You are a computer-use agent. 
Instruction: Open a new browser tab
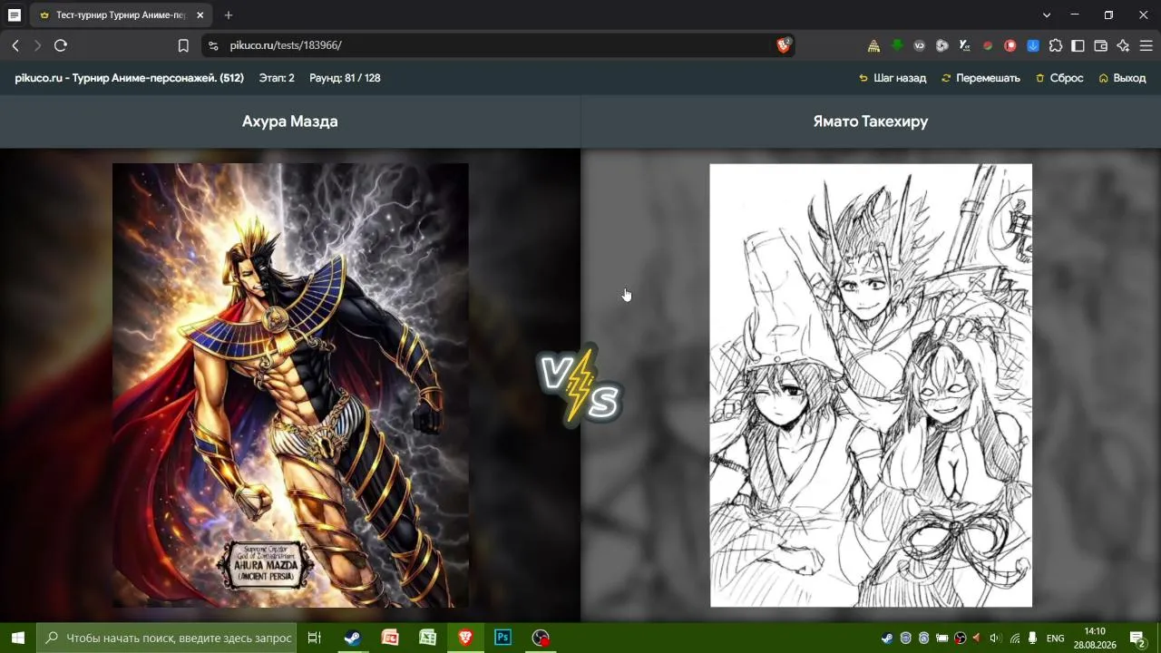[229, 15]
